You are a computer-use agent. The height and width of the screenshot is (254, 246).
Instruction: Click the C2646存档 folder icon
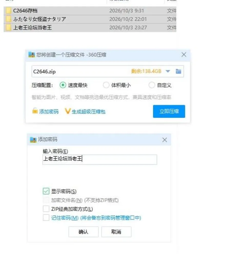point(8,11)
